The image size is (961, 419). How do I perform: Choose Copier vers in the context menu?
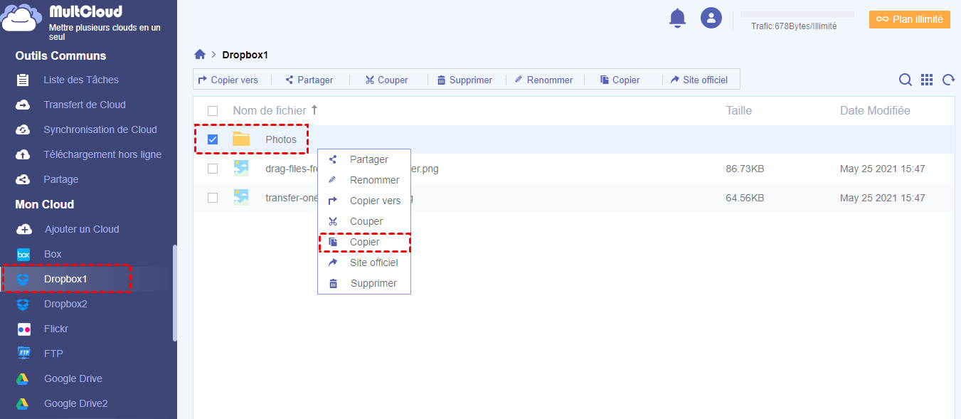[364, 201]
